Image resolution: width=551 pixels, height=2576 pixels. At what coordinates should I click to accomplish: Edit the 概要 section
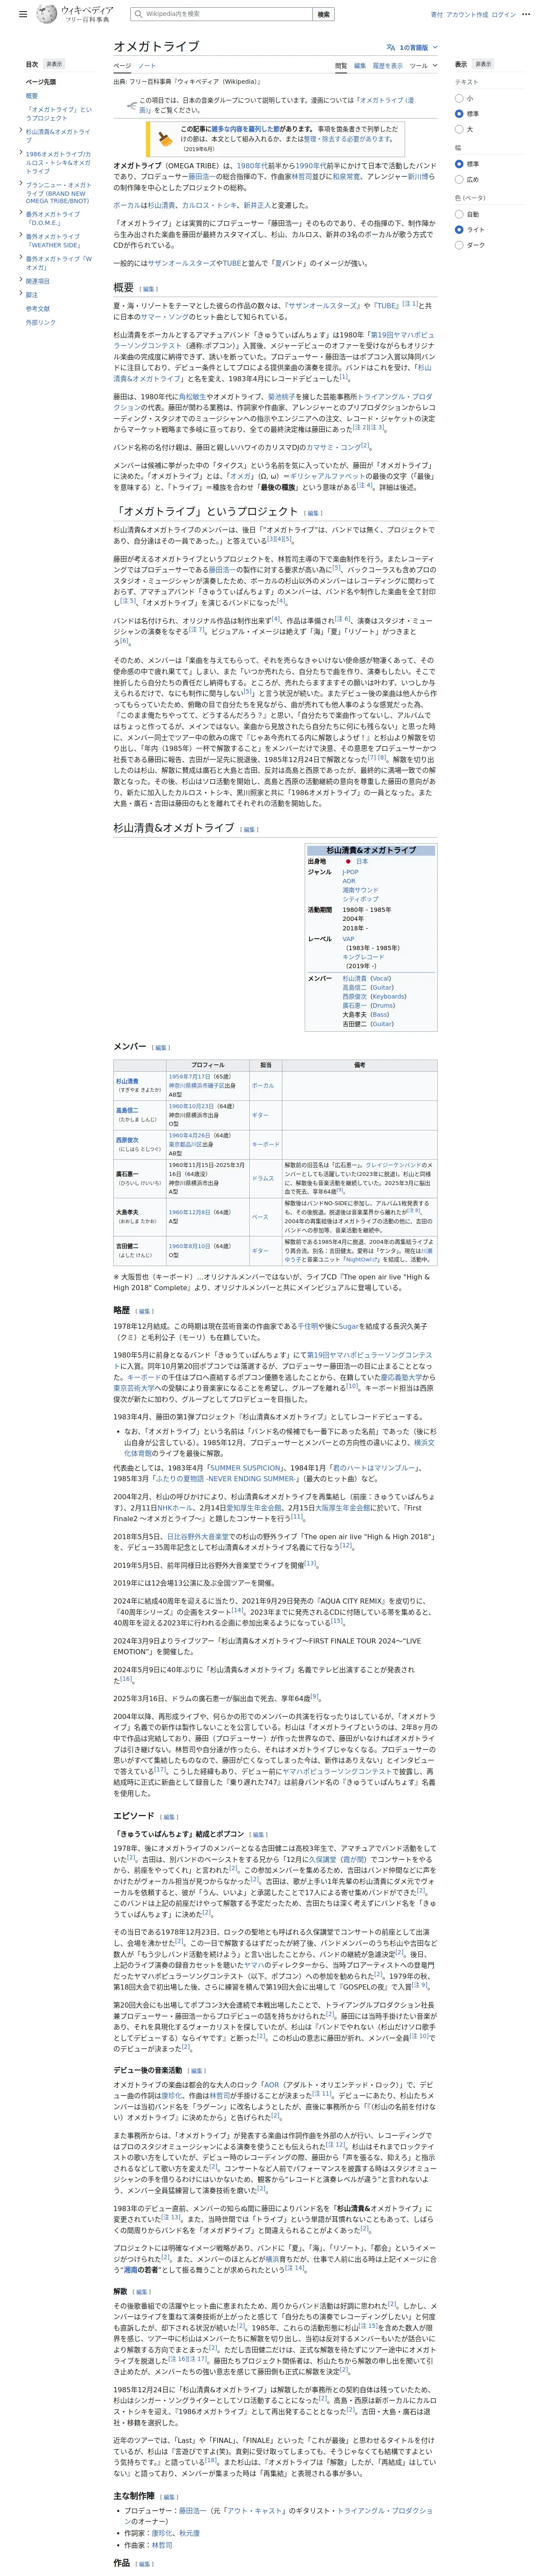coord(149,289)
